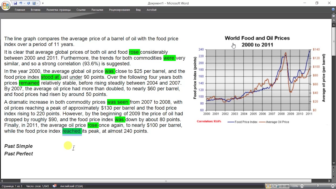This screenshot has width=336, height=189.
Task: Open the Word Help question mark
Action: coord(333,9)
